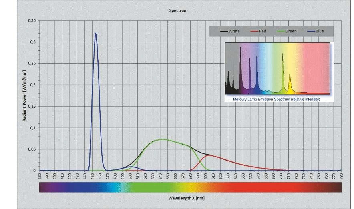Select the Red series in legend
Screen dimensions: 354x209
click(x=262, y=31)
